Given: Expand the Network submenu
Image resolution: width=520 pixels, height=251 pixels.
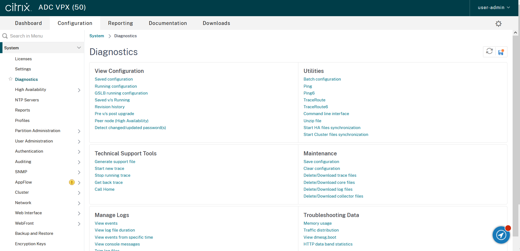Looking at the screenshot, I should 79,203.
